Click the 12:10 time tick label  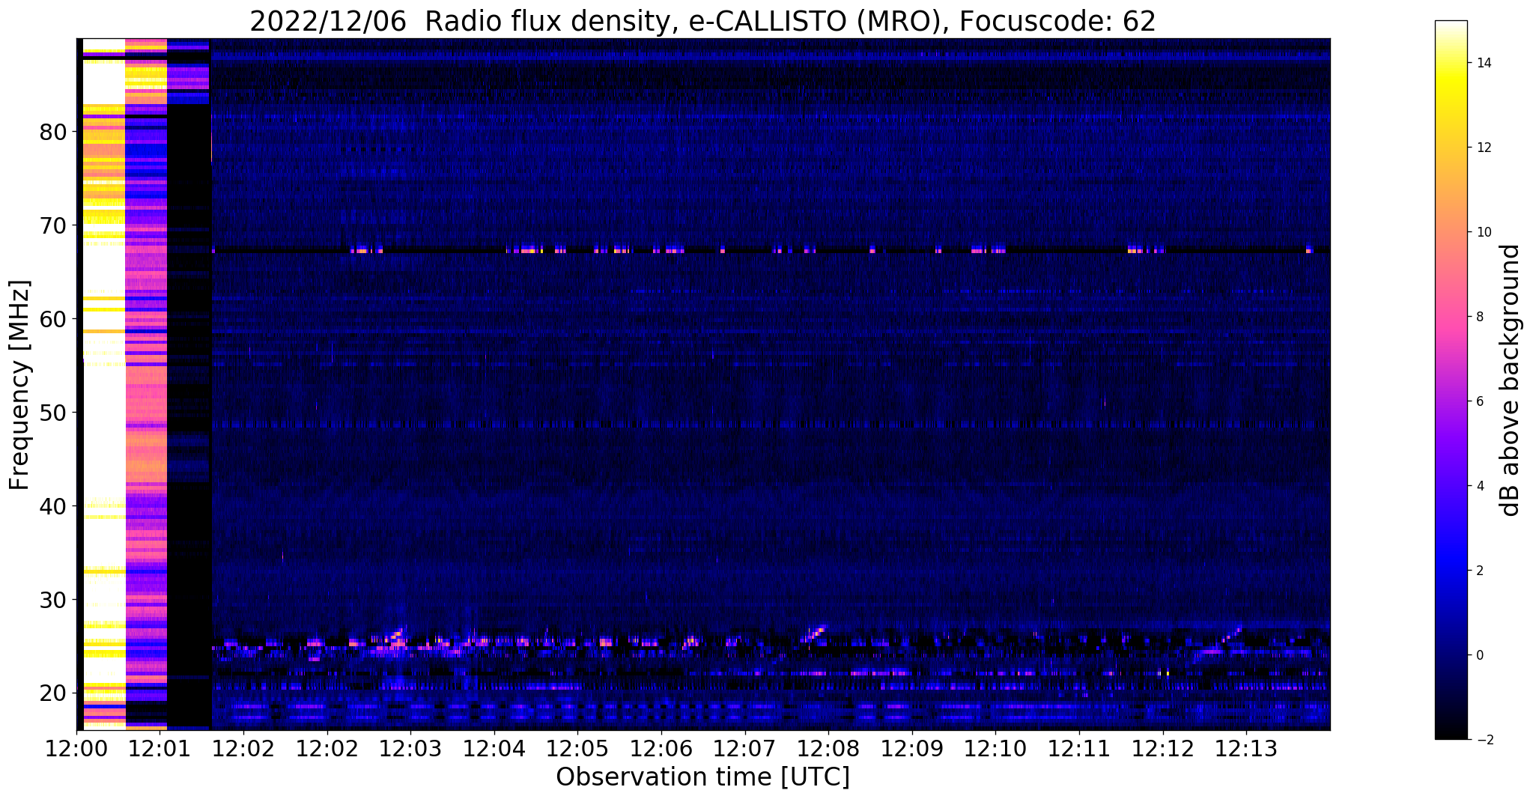(995, 748)
